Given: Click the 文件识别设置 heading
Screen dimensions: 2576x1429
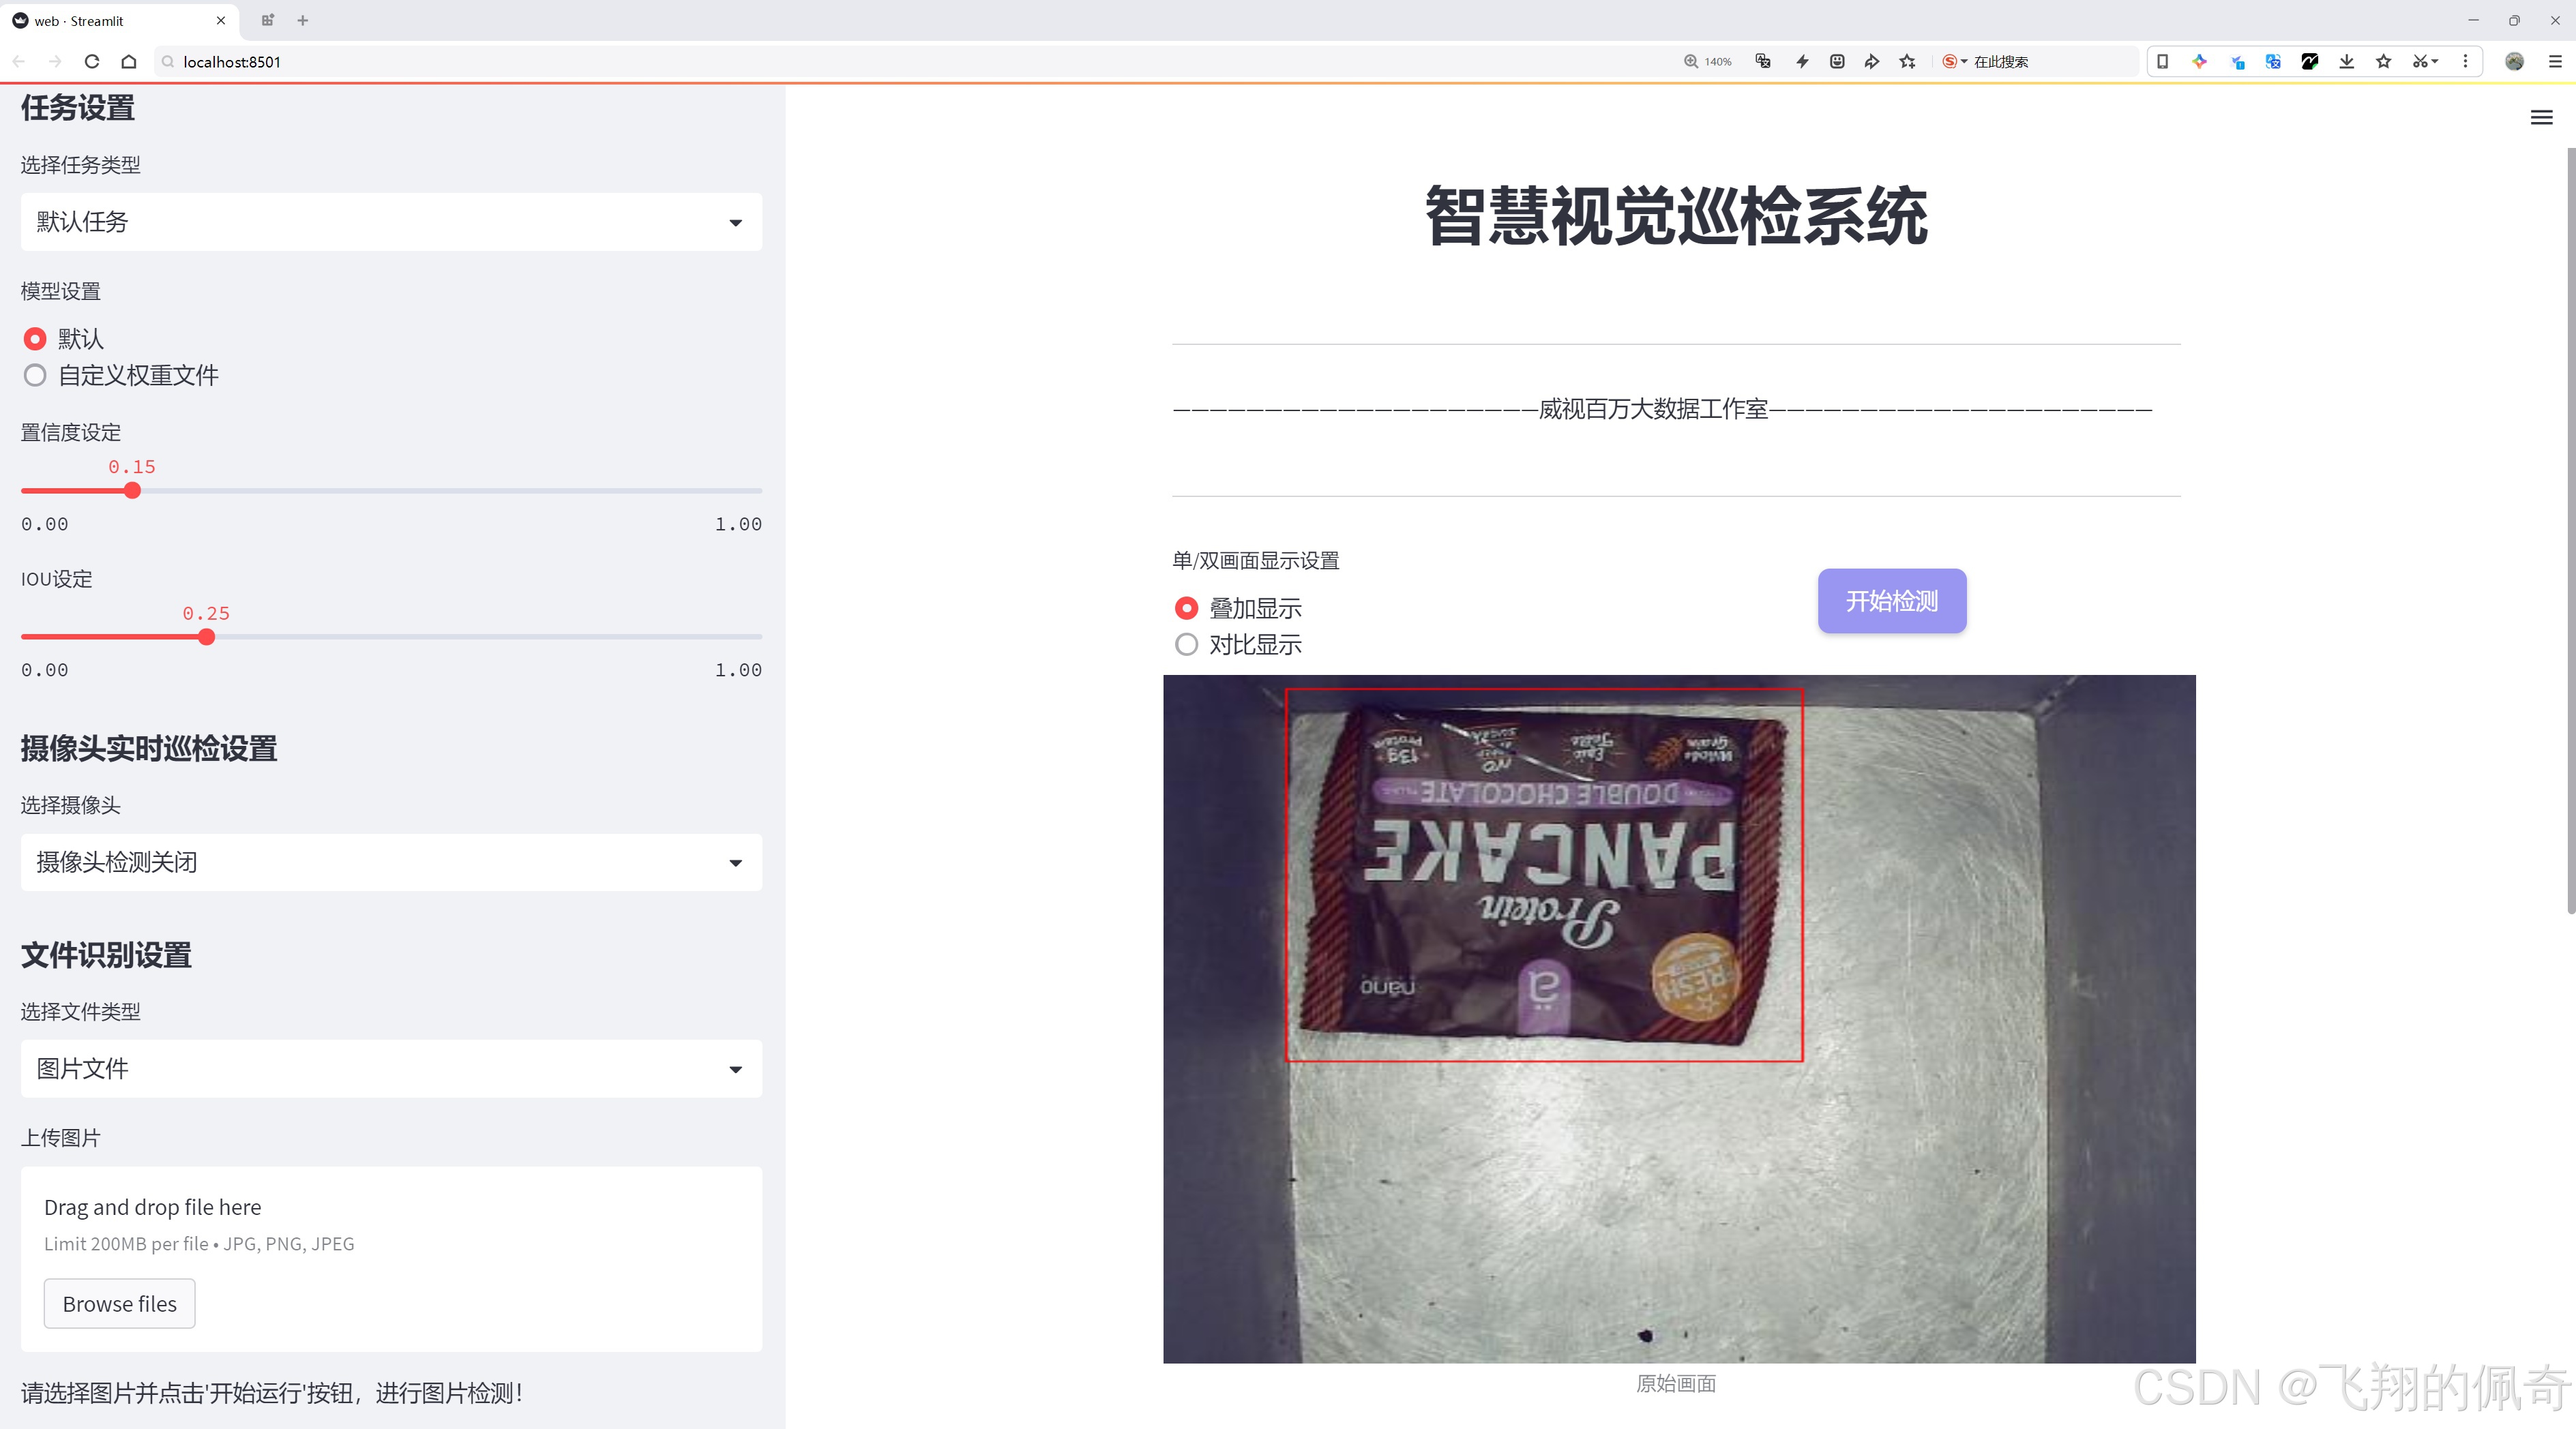Looking at the screenshot, I should click(106, 955).
